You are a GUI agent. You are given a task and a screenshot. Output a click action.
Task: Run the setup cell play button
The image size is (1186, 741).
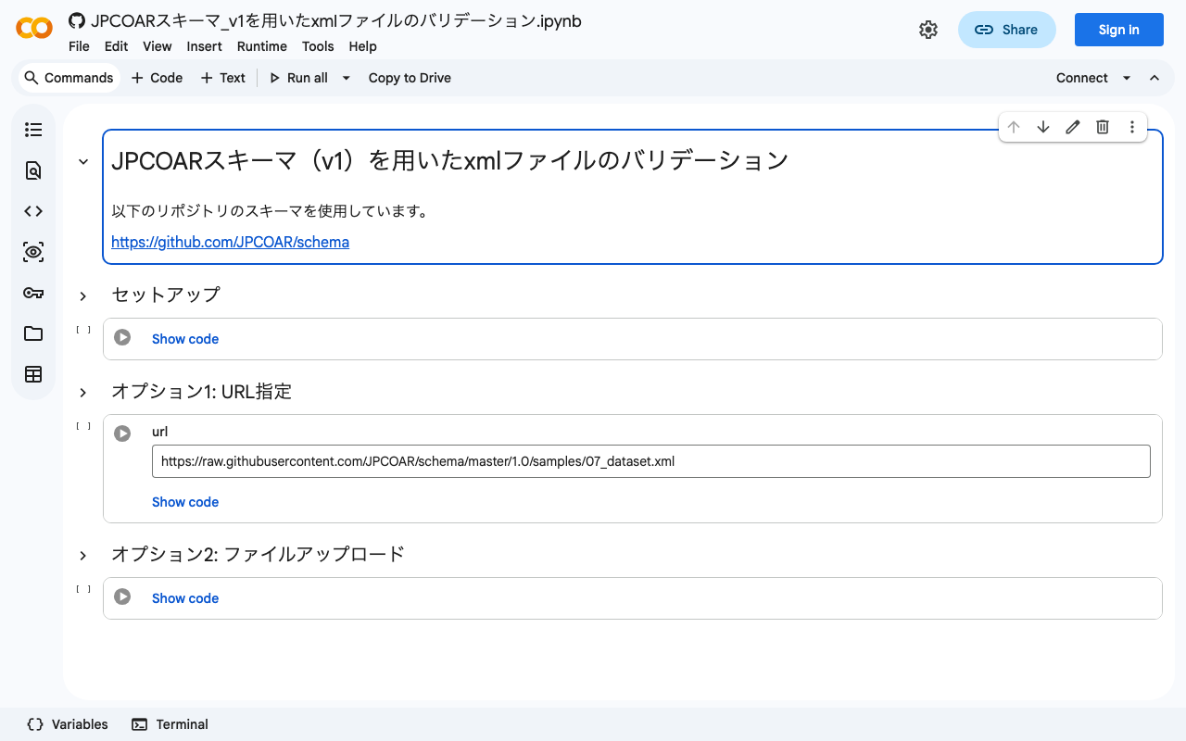(x=122, y=337)
